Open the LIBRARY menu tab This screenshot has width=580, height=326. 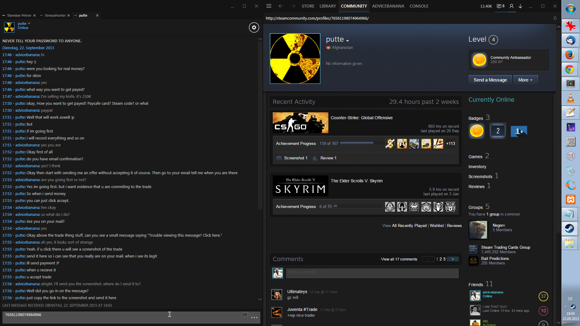point(327,6)
